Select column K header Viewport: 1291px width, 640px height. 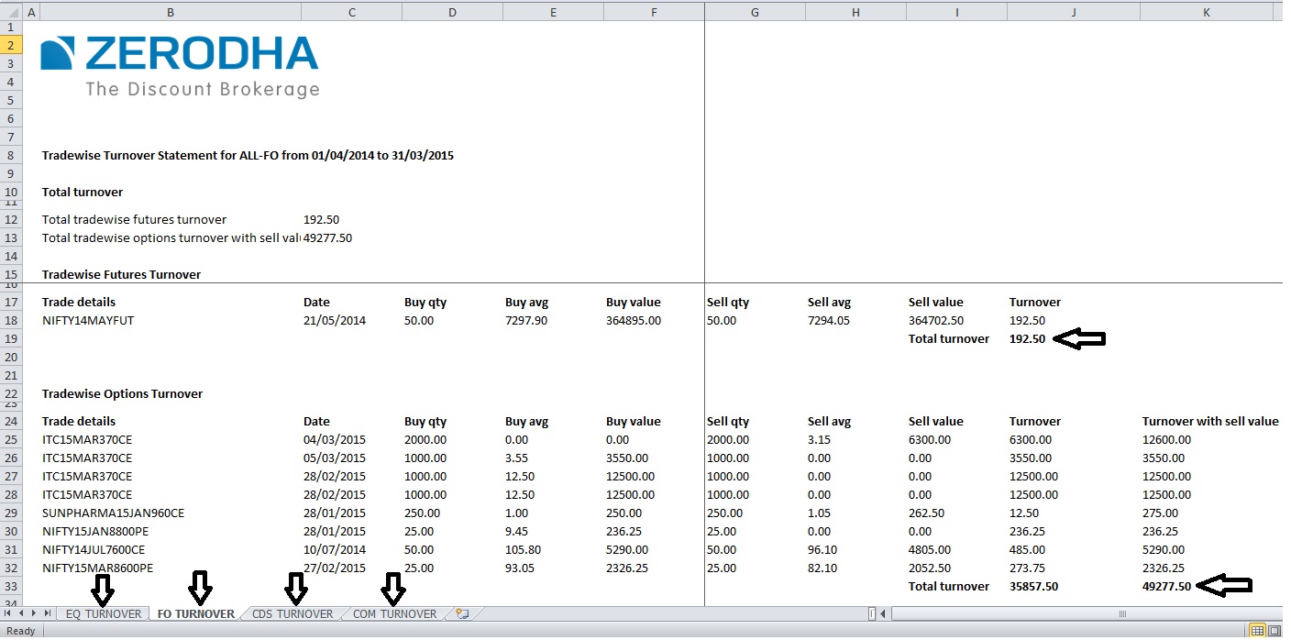[1207, 11]
